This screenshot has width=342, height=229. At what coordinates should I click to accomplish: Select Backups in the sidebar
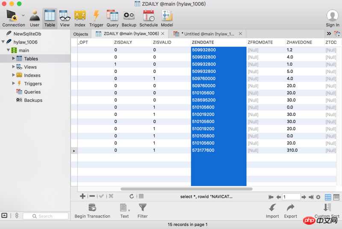pos(33,100)
